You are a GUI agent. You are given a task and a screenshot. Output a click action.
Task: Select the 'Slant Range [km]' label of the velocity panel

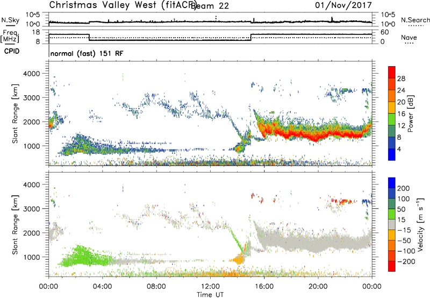(15, 225)
